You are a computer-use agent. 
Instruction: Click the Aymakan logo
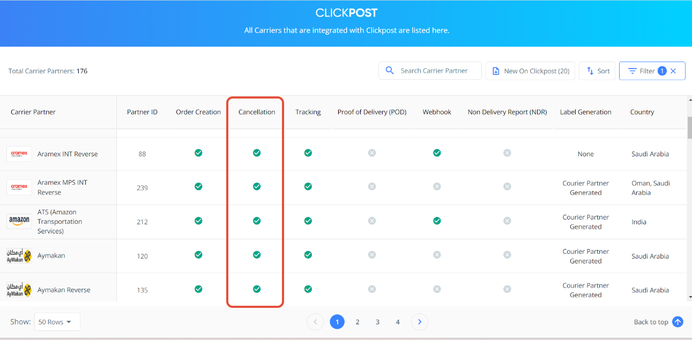point(19,255)
